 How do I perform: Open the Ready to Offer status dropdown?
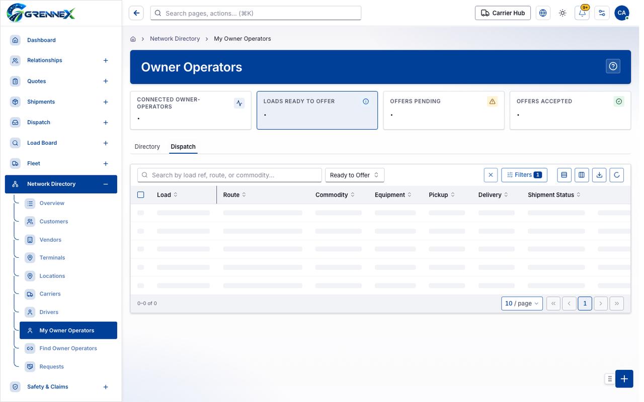click(x=355, y=175)
